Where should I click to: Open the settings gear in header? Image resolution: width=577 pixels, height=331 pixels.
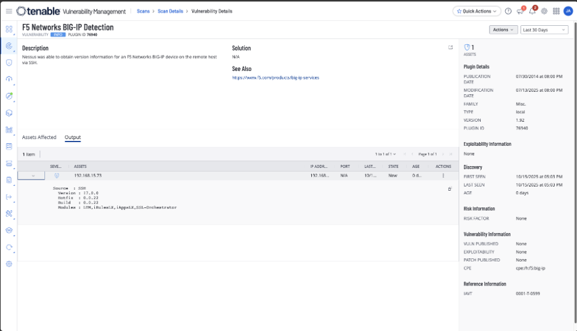[x=544, y=11]
